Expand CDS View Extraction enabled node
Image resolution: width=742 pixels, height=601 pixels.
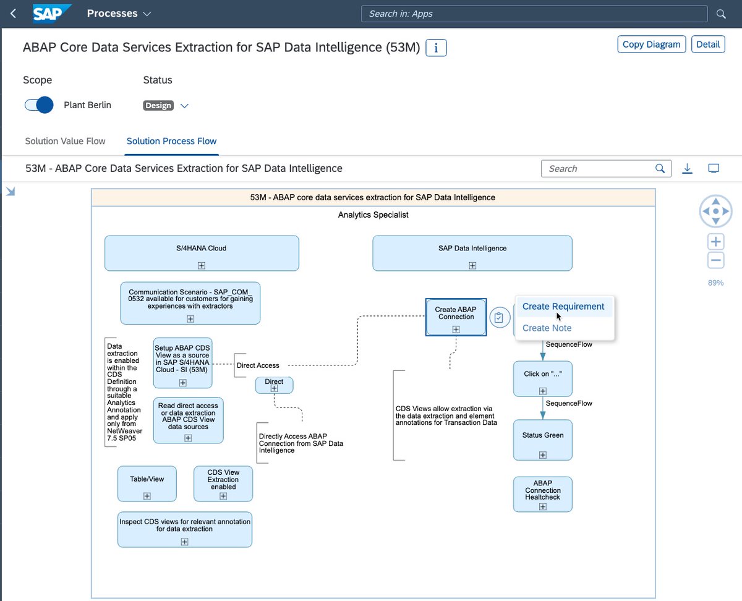(223, 496)
